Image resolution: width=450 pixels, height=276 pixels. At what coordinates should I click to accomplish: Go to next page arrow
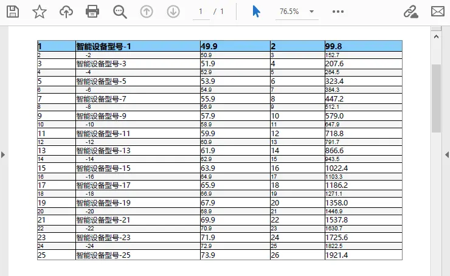pos(173,12)
